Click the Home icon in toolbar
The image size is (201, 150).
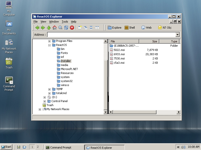click(x=55, y=28)
